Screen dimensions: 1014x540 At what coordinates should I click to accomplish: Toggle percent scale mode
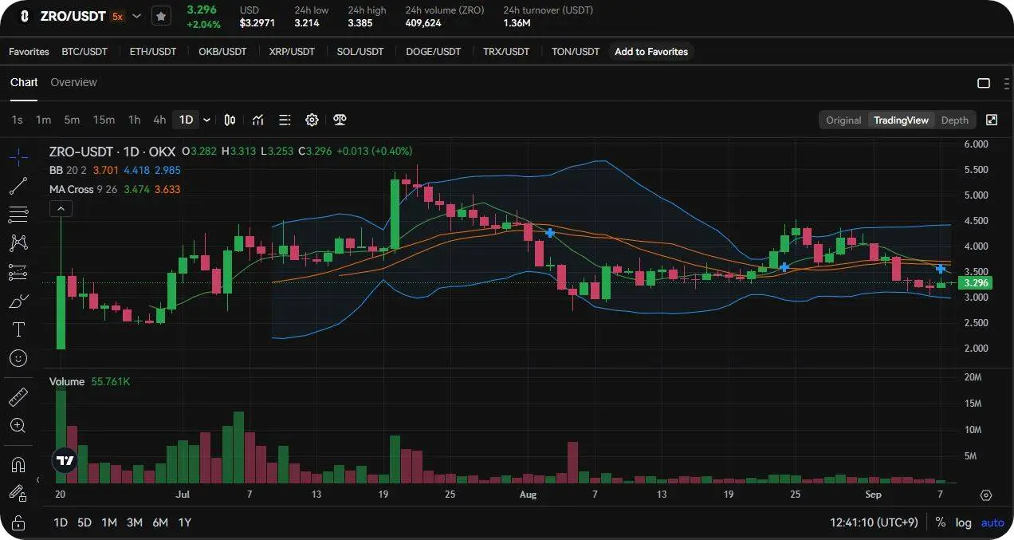(941, 522)
